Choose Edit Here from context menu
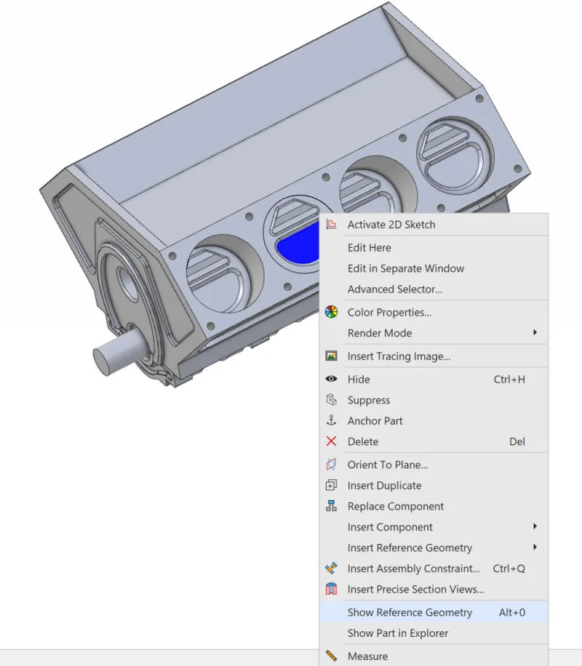582x666 pixels. pyautogui.click(x=434, y=248)
